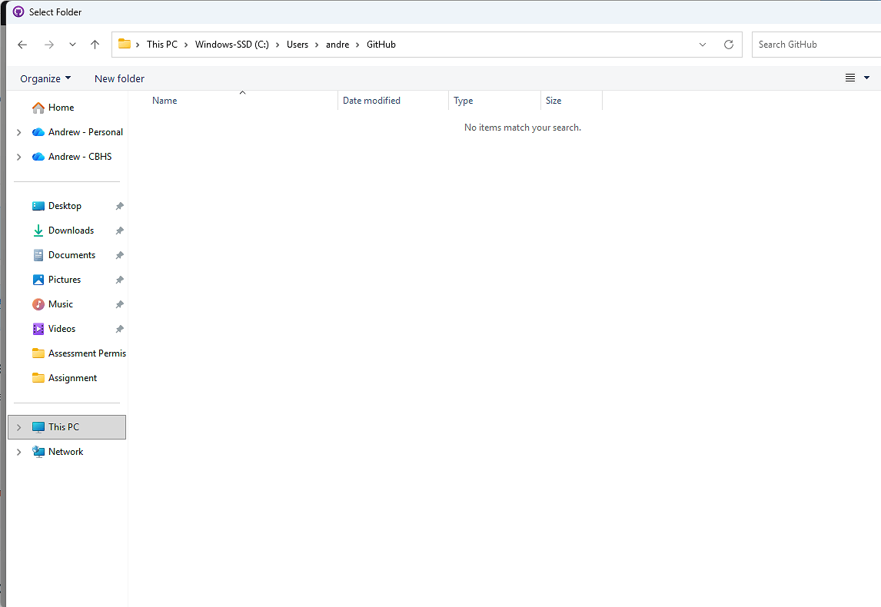
Task: Open Home from the navigation pane
Action: (58, 107)
